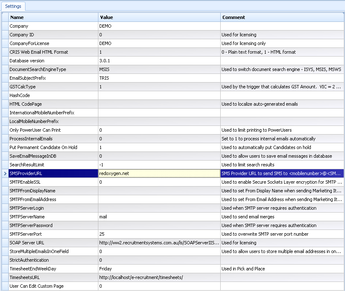Select the StoreMultipleEmailsInOneField name cell
This screenshot has height=291, width=345.
[x=53, y=251]
